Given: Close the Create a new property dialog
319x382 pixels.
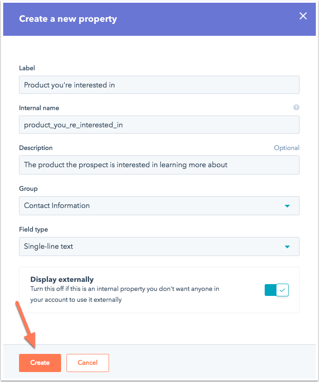Looking at the screenshot, I should (x=303, y=16).
